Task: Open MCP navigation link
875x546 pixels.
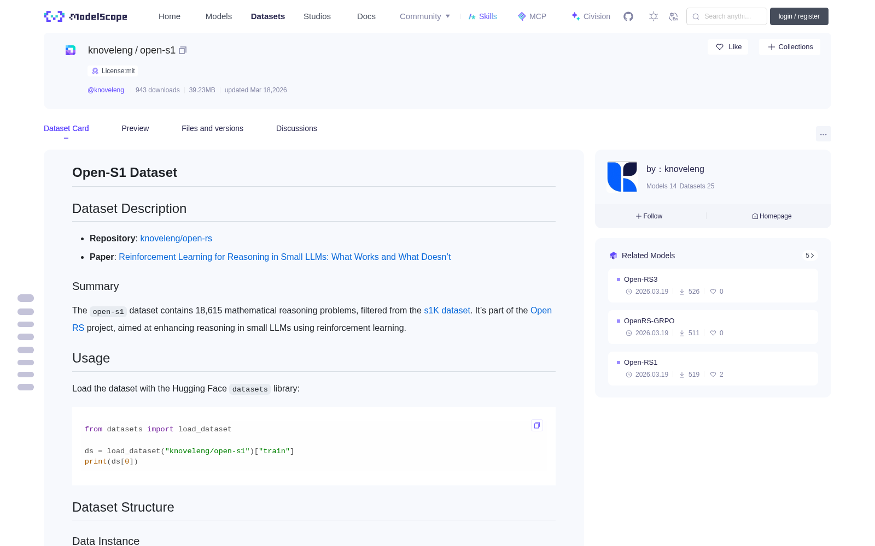Action: point(532,16)
